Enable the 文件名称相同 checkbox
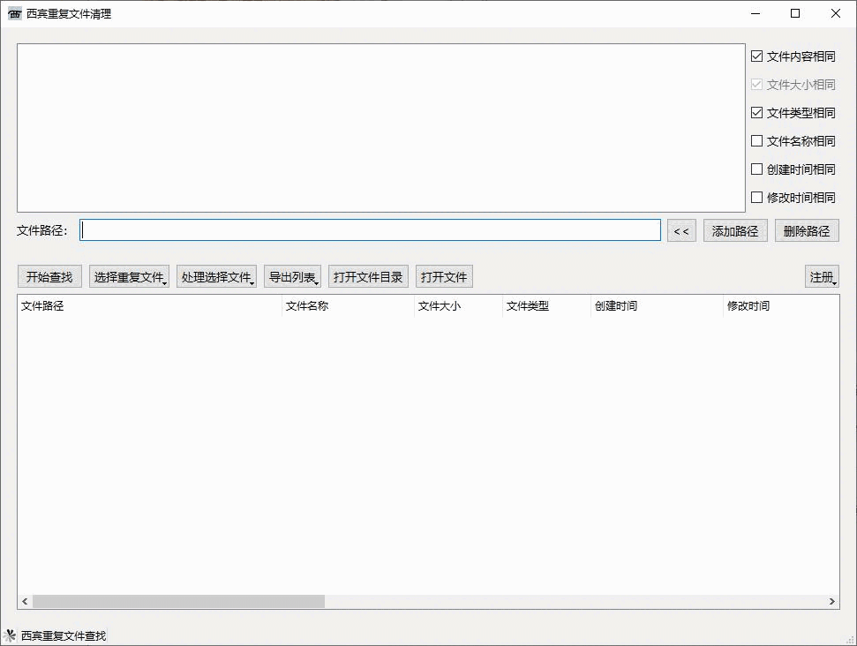857x646 pixels. [x=757, y=140]
